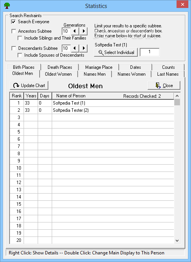Switch to the Last Names tab
This screenshot has width=191, height=262.
tap(168, 74)
